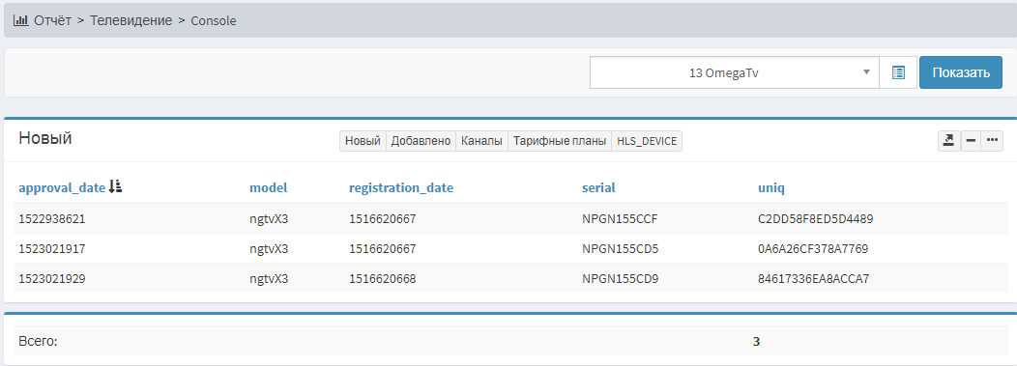This screenshot has height=366, width=1017.
Task: Click the Новый panel title
Action: click(44, 138)
